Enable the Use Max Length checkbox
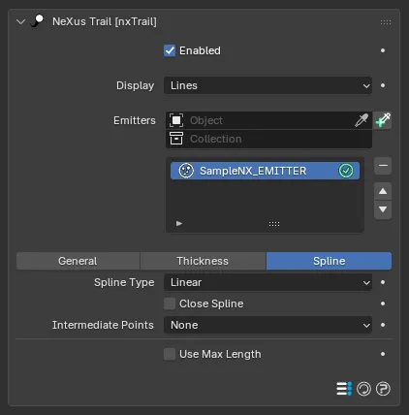 [170, 354]
